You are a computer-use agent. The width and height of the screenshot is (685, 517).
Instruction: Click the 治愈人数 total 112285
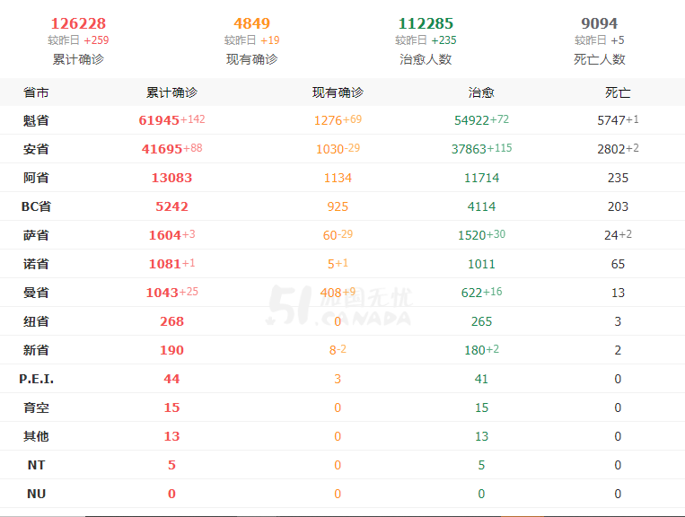click(426, 23)
